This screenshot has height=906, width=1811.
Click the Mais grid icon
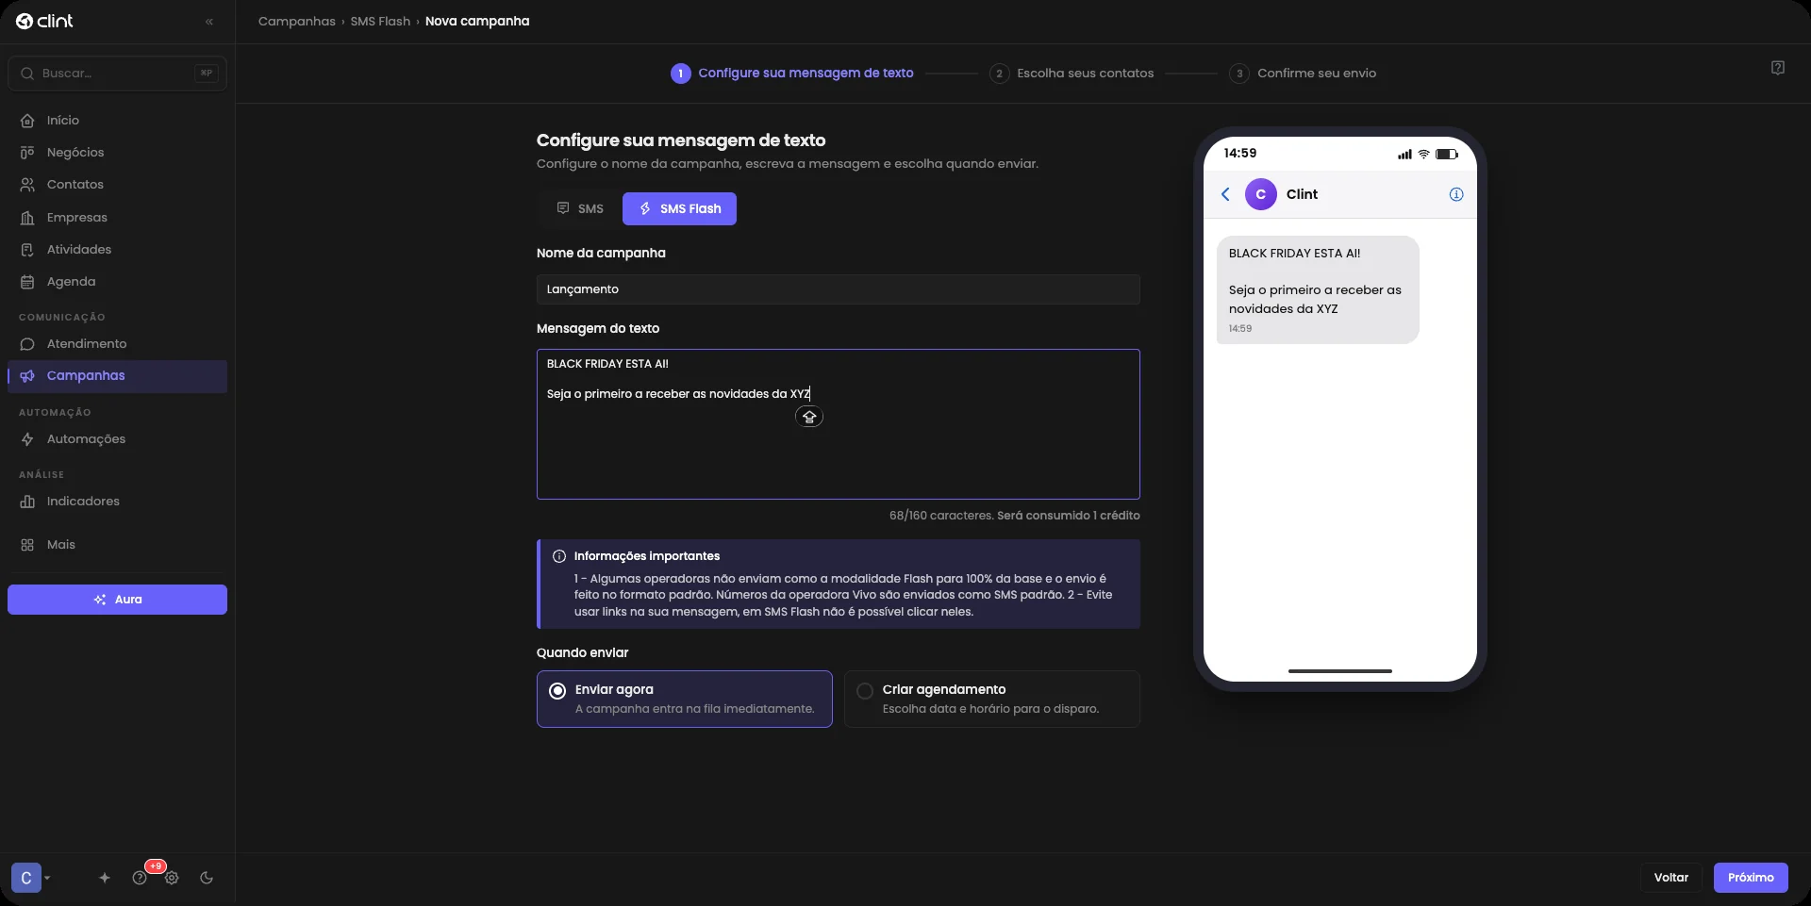[x=27, y=545]
